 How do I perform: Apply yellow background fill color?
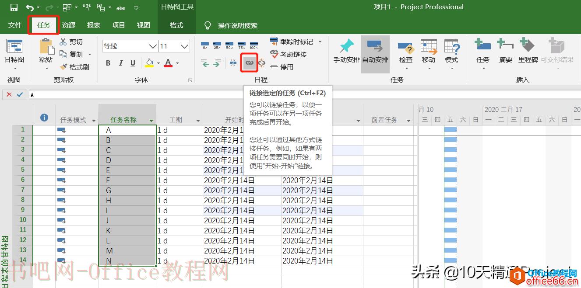pos(149,63)
